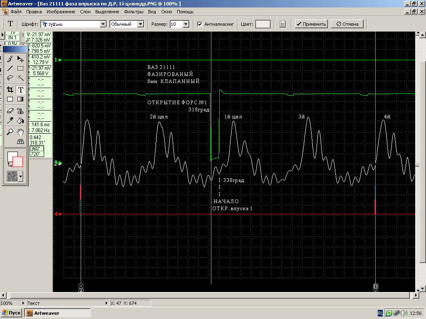426x319 pixels.
Task: Open the Шрифт font dropdown
Action: [x=103, y=24]
